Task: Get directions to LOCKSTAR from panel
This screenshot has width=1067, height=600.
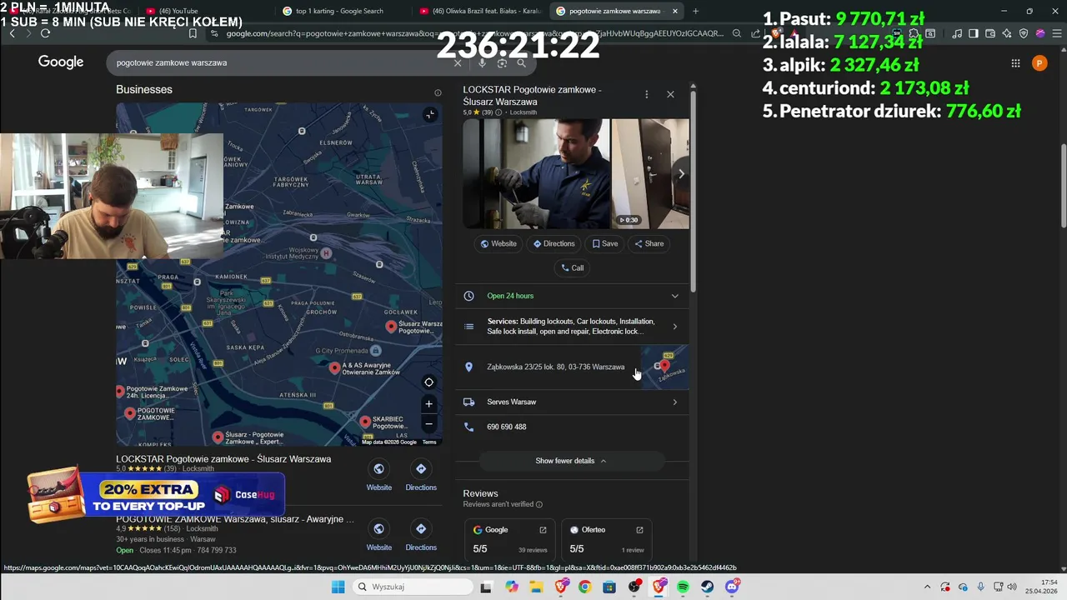Action: point(554,244)
